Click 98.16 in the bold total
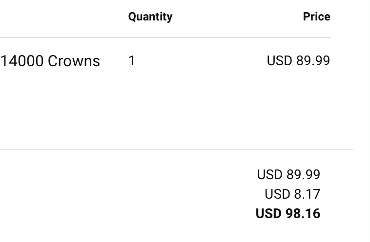 pos(303,213)
